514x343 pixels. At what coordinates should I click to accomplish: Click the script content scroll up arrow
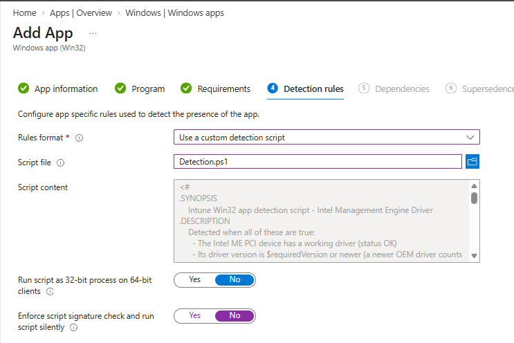pos(474,186)
